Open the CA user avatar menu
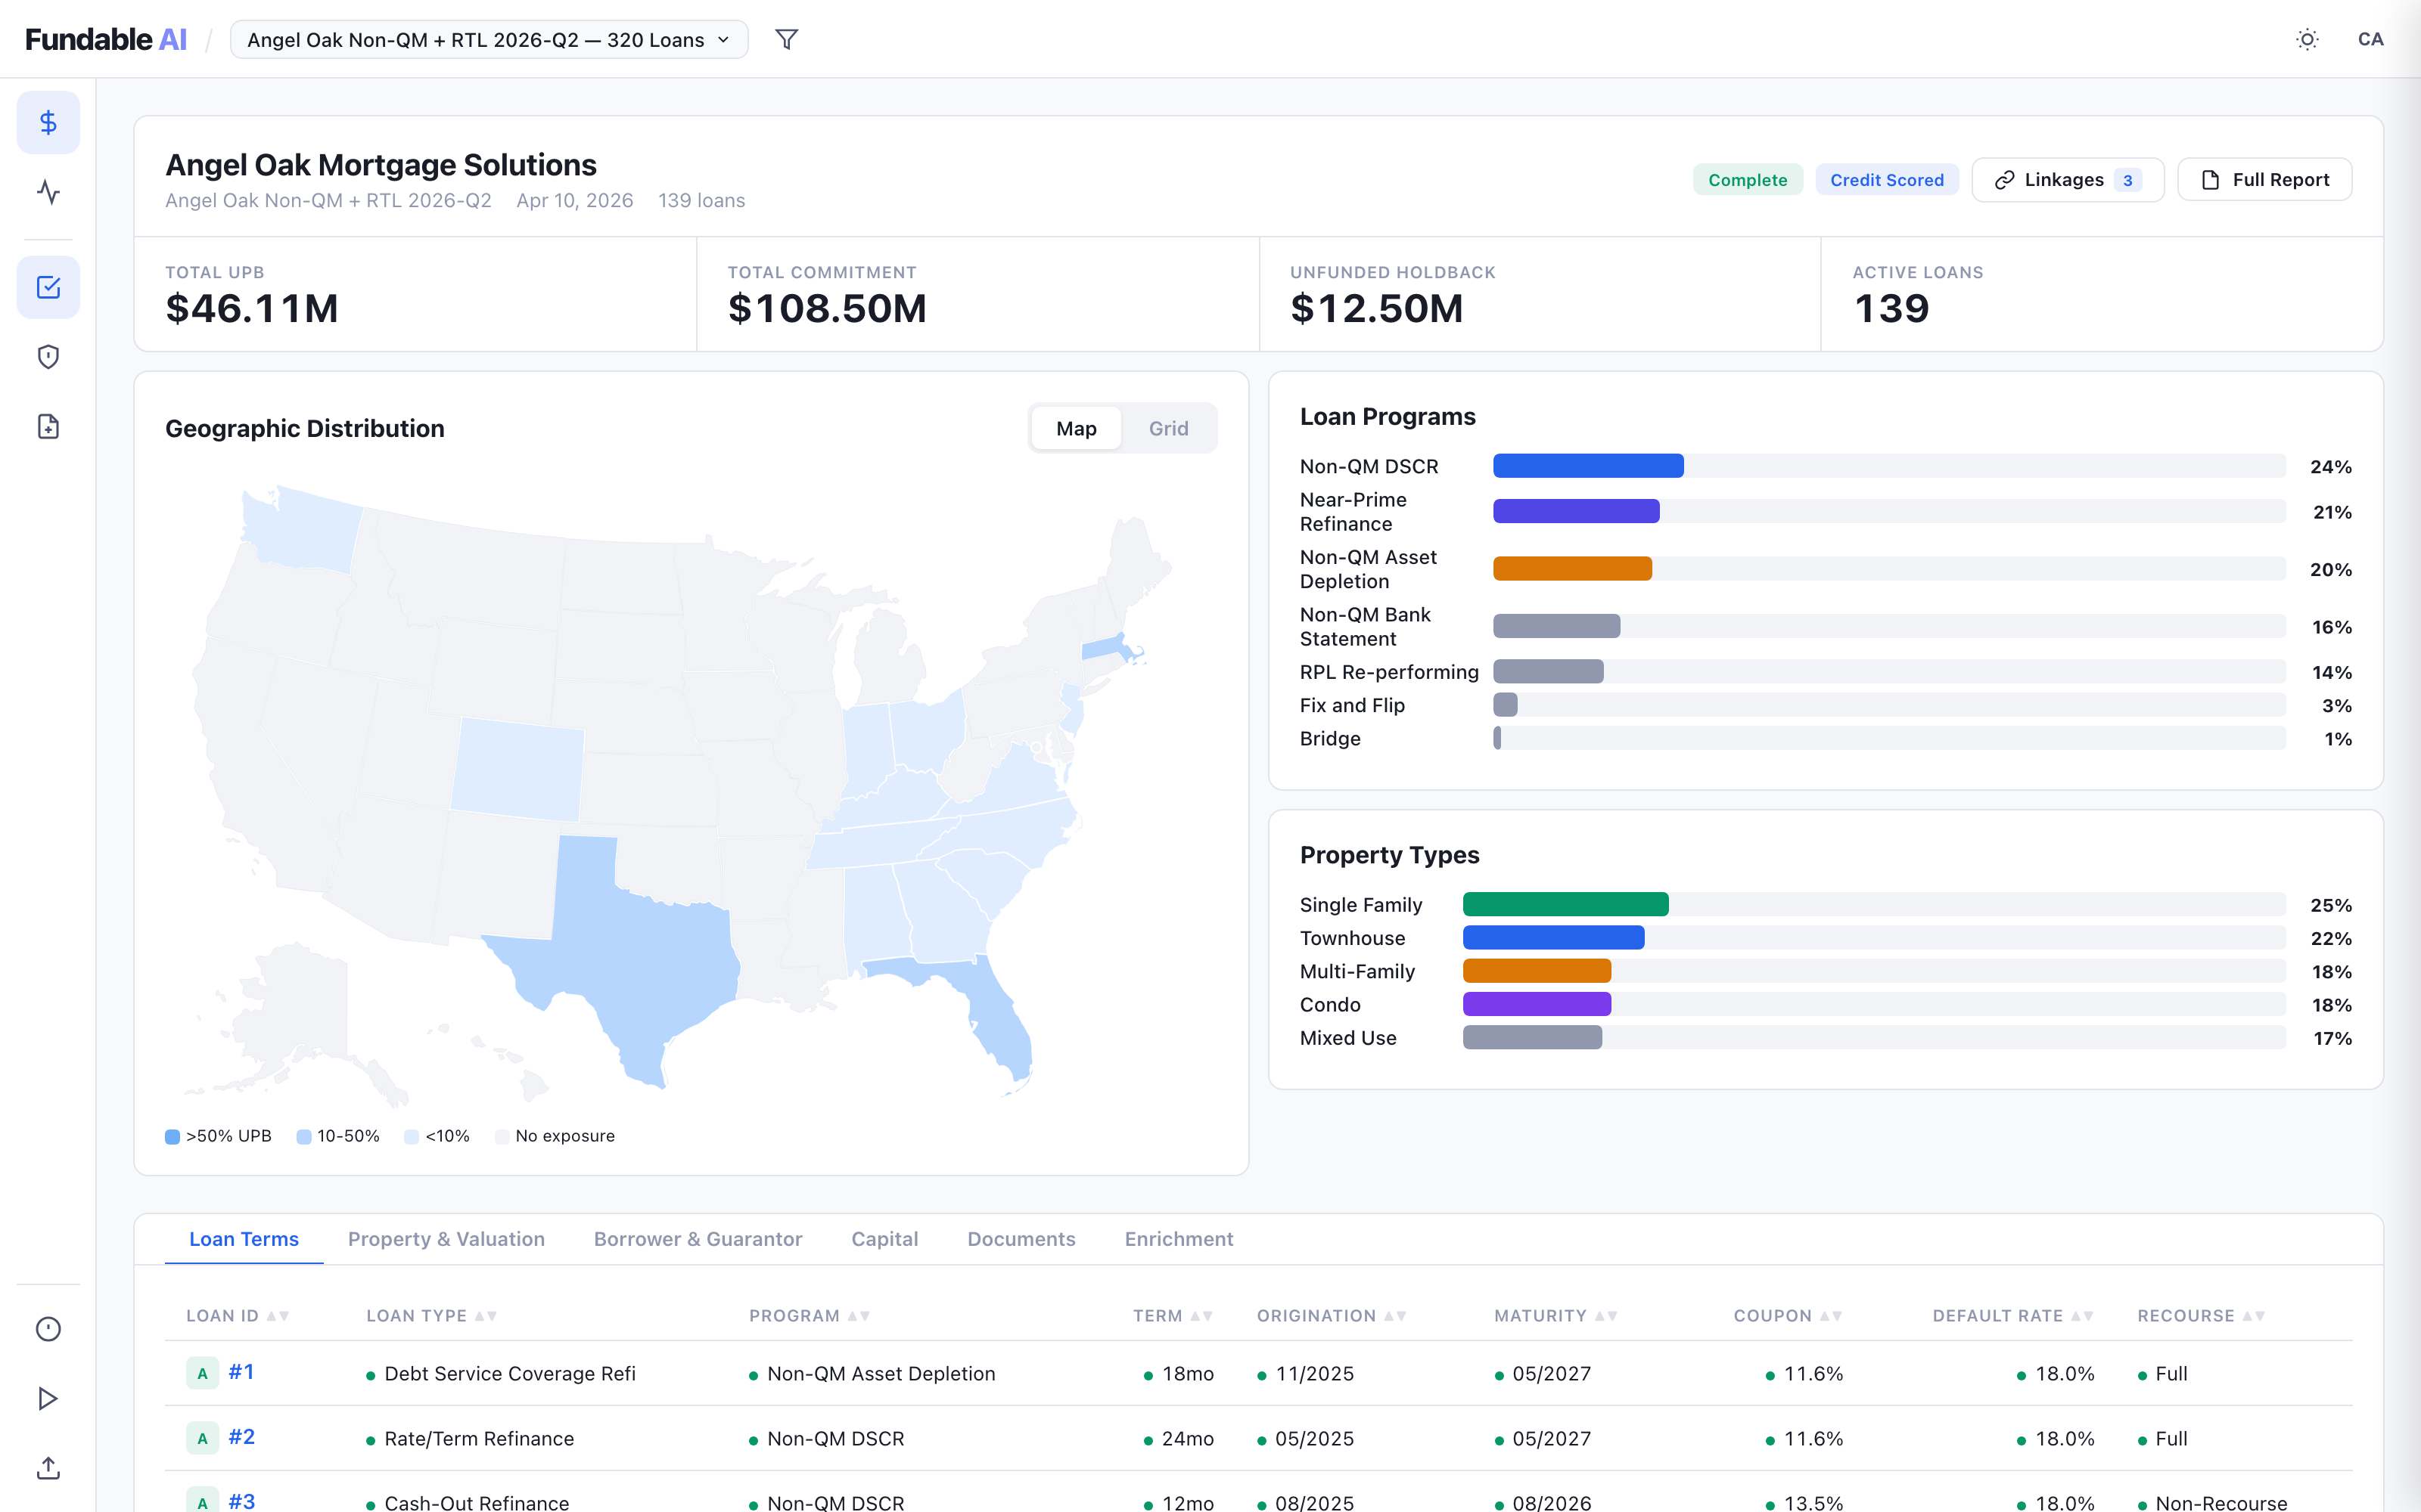Viewport: 2421px width, 1512px height. point(2370,40)
